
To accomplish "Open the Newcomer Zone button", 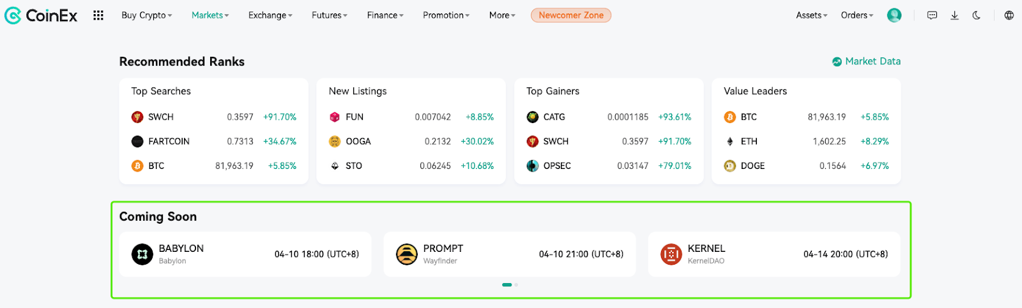I will pyautogui.click(x=571, y=15).
